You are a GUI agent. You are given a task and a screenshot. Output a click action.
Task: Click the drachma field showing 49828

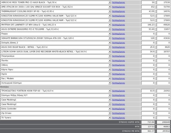pos(164,25)
